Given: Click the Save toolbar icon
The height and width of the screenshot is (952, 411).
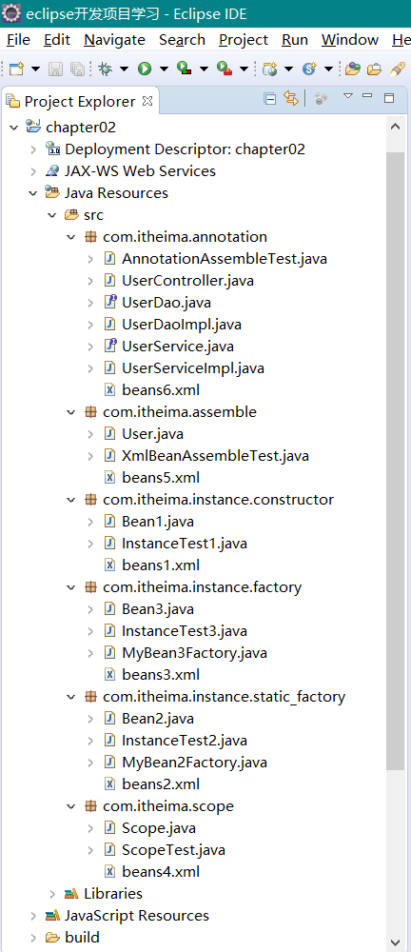Looking at the screenshot, I should (x=54, y=69).
